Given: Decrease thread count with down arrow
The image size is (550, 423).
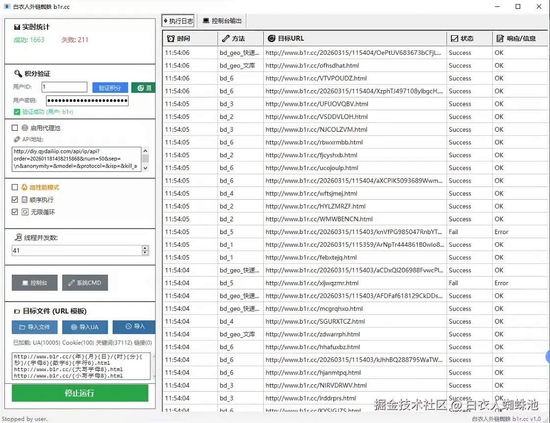Looking at the screenshot, I should (145, 253).
